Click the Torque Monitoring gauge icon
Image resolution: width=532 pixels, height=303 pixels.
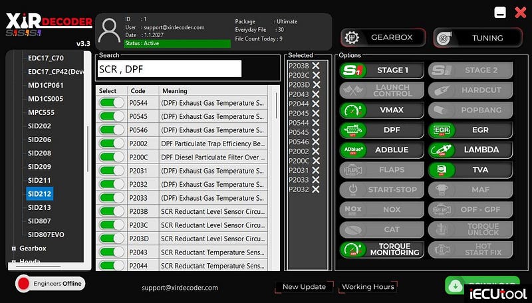[353, 250]
